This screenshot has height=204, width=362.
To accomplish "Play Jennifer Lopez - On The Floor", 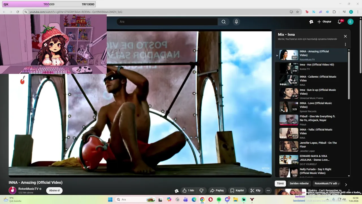I will [311, 146].
